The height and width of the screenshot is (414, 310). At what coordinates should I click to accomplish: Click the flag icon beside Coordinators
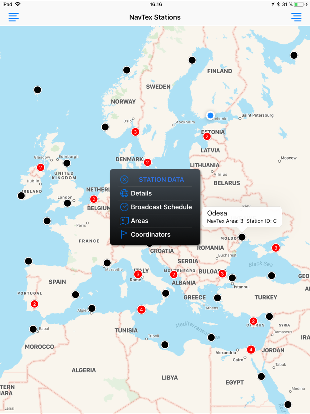coord(124,234)
